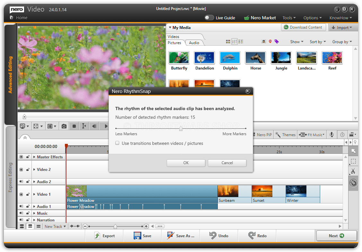
Task: Confirm RhythmSnap dialog with OK
Action: click(186, 163)
